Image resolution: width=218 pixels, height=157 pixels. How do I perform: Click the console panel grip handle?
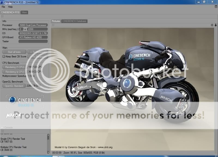coord(2,132)
